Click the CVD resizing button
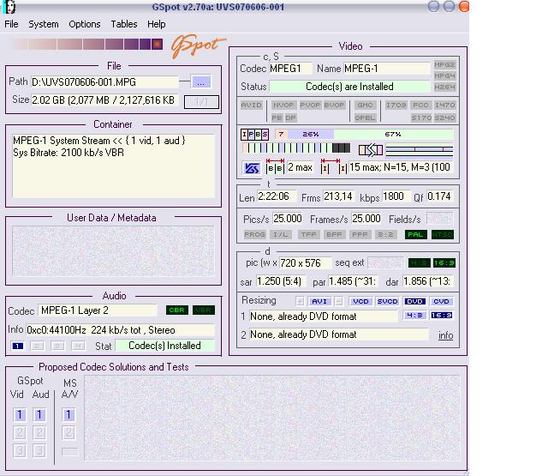This screenshot has width=548, height=476. coord(442,301)
